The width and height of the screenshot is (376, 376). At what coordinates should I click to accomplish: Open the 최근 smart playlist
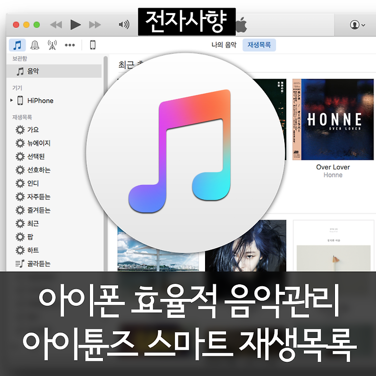click(x=33, y=224)
